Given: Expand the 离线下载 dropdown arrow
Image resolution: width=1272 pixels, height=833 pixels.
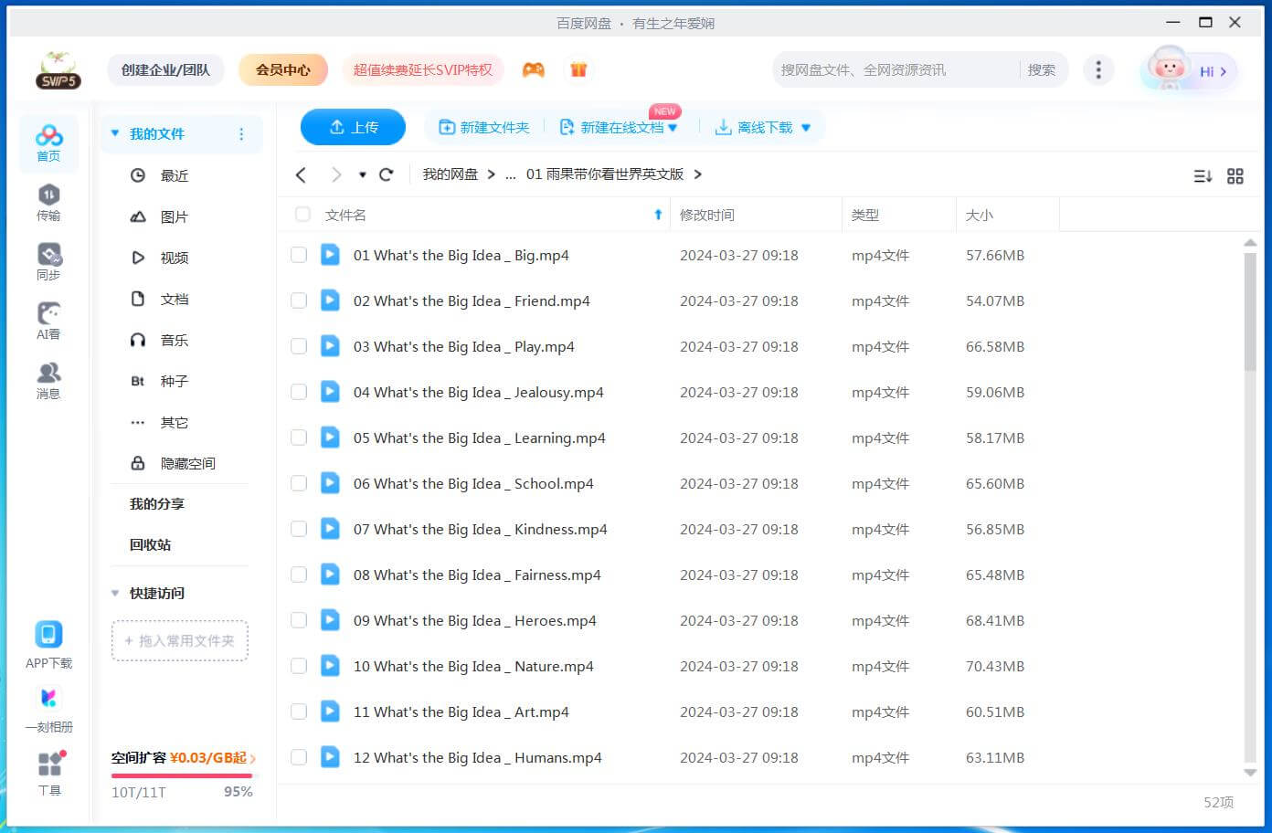Looking at the screenshot, I should point(806,128).
